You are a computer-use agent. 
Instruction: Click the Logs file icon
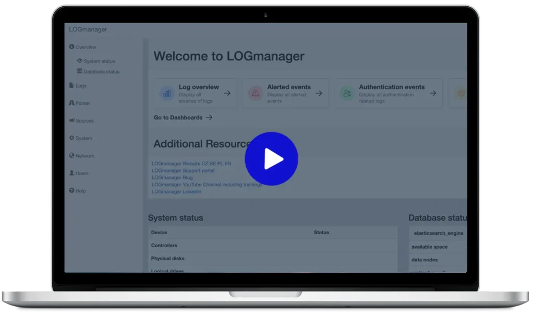[71, 85]
